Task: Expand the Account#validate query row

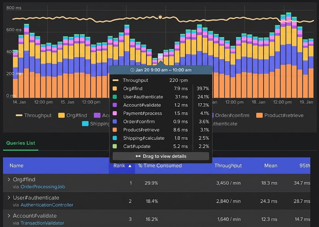Action: tap(8, 215)
